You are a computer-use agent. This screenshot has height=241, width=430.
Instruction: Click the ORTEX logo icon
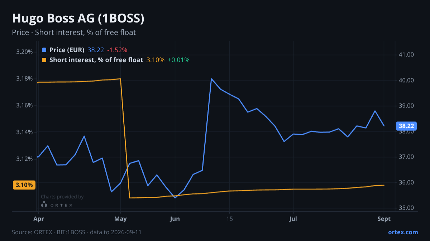coord(44,205)
